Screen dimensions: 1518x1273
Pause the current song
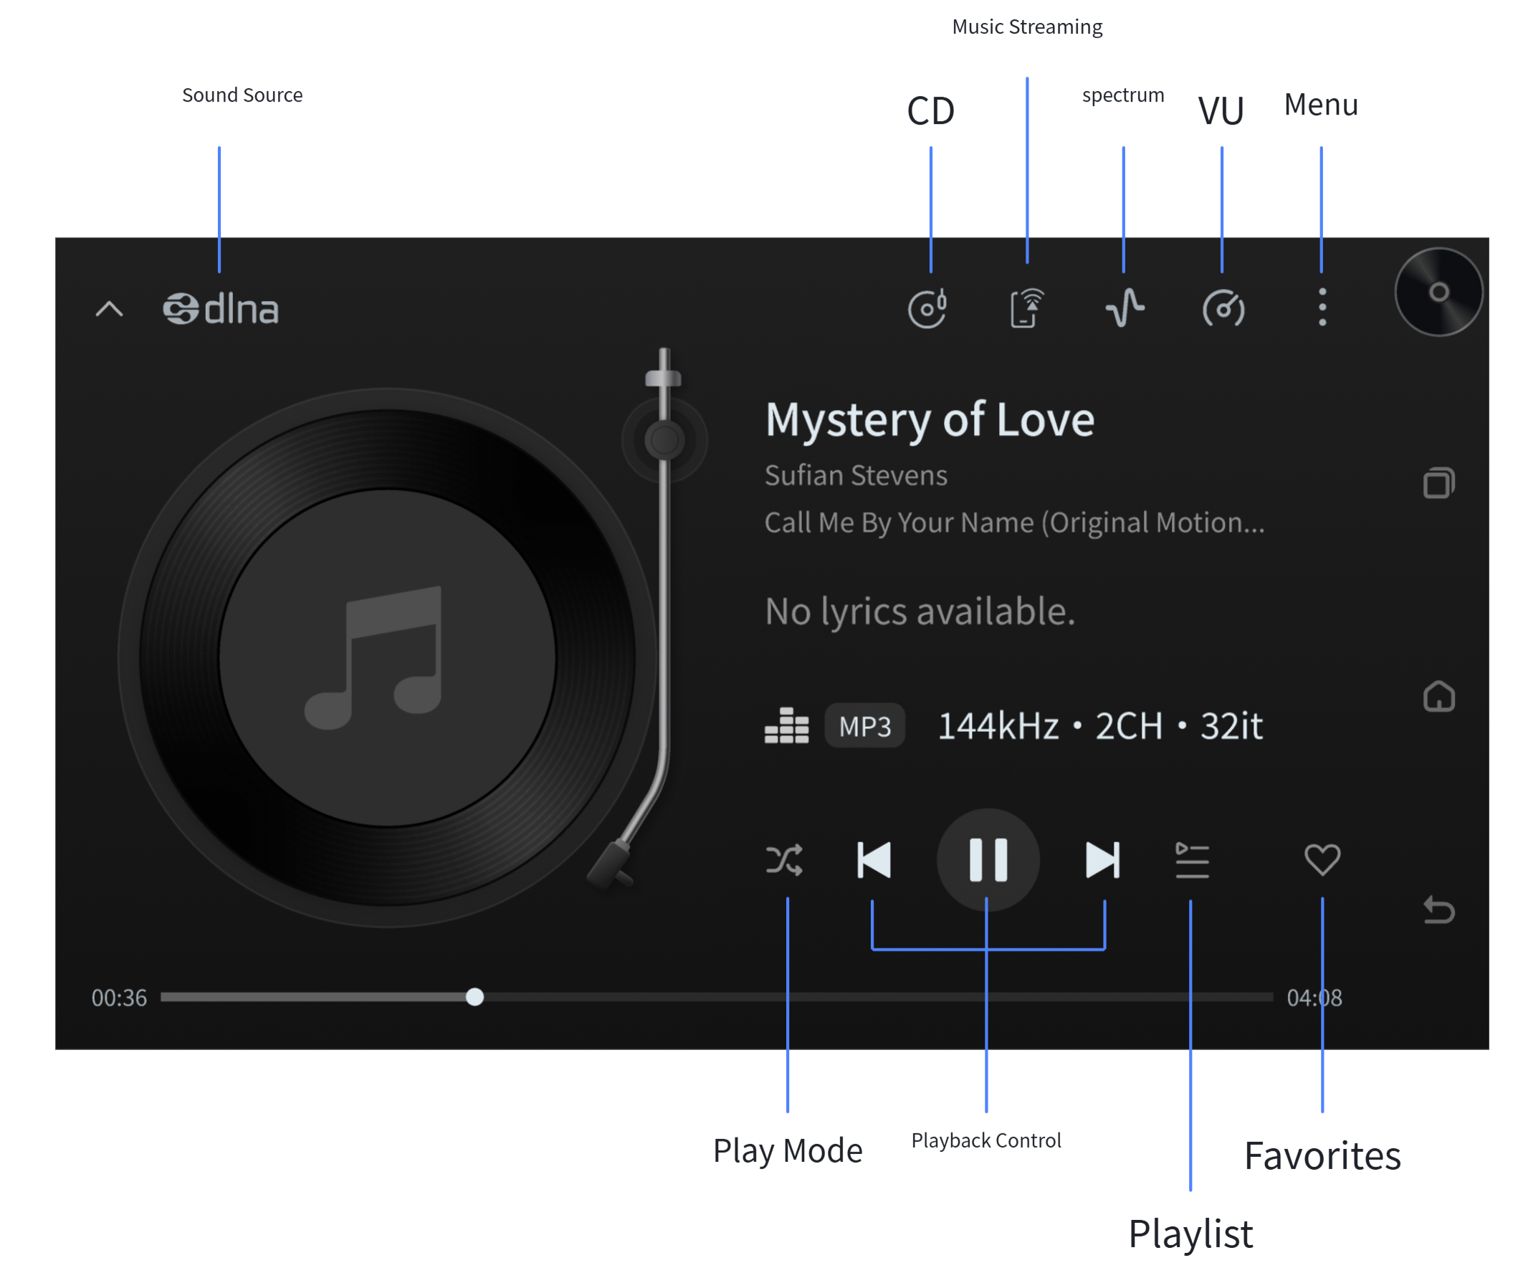coord(988,860)
